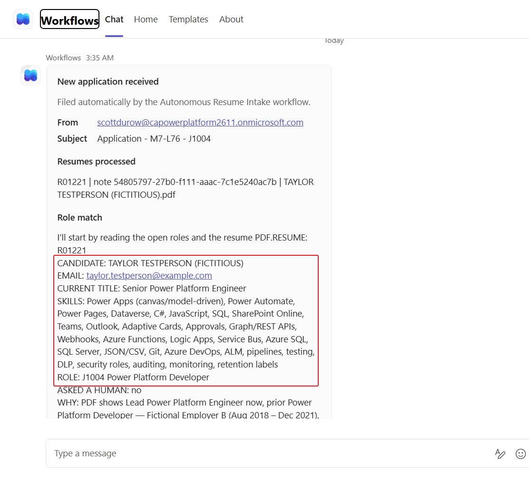
Task: Click the 'From' field label
Action: click(68, 123)
